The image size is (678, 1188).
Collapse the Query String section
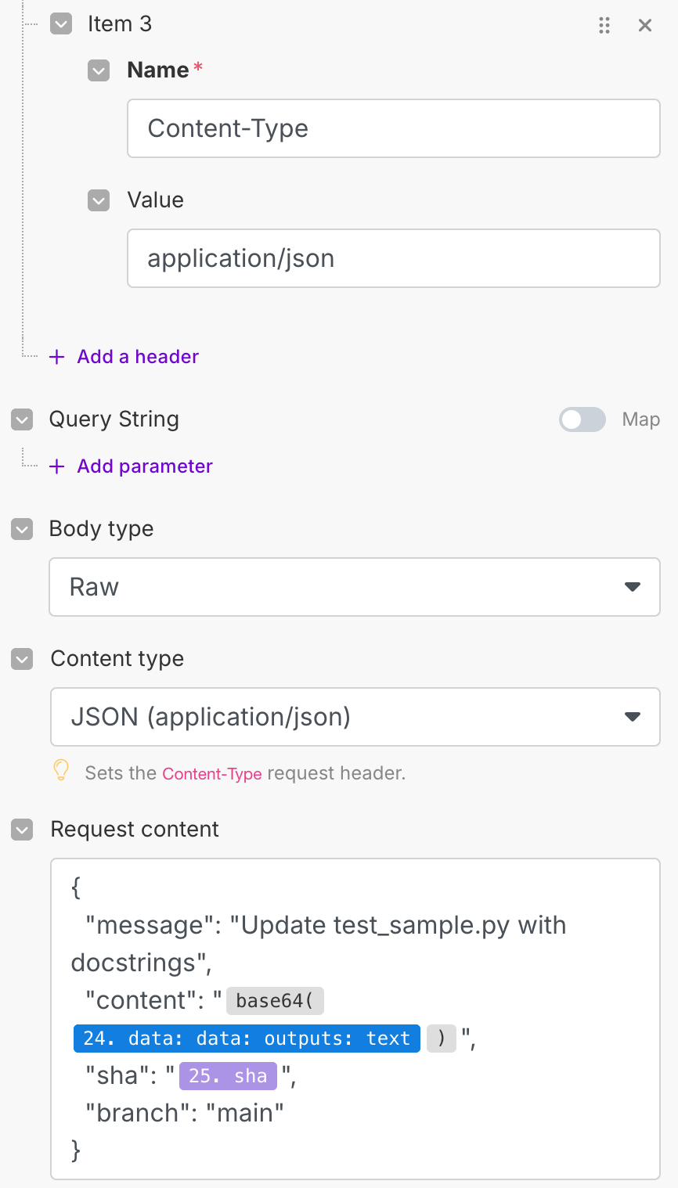(22, 419)
